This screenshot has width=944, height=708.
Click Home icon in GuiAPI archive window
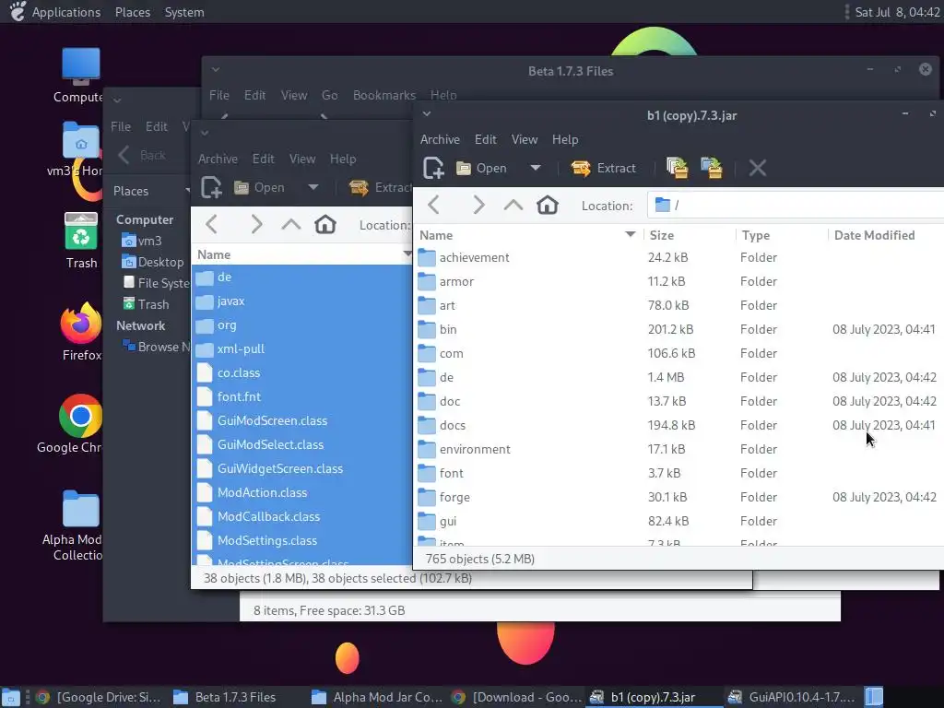(325, 225)
